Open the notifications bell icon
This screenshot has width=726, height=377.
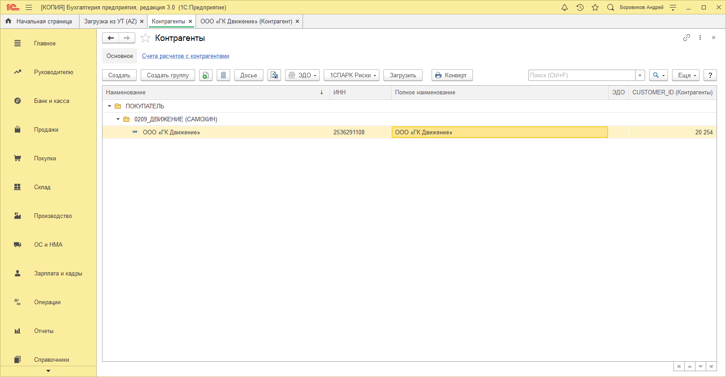point(565,8)
